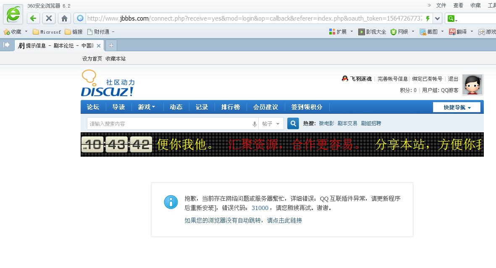This screenshot has width=496, height=268.
Task: Go back with the green arrow button
Action: pyautogui.click(x=33, y=18)
